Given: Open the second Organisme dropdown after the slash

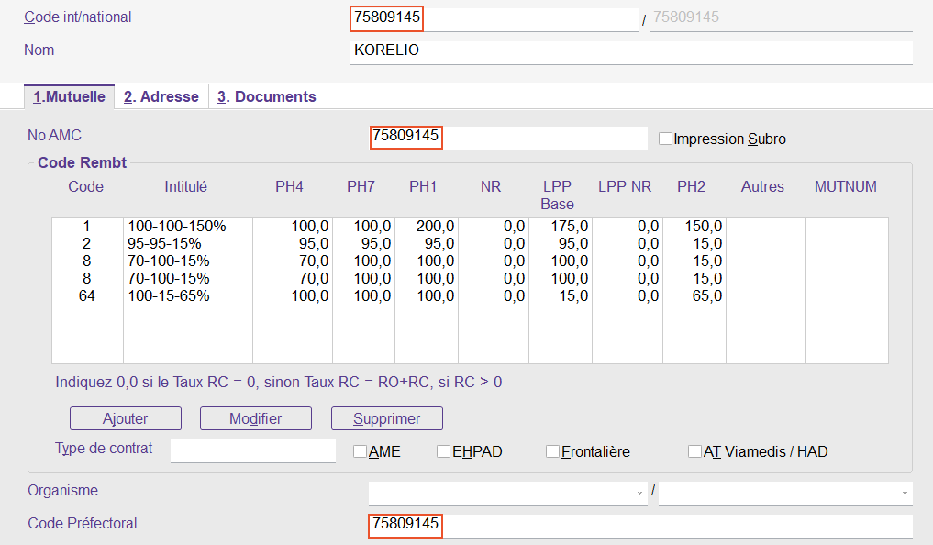Looking at the screenshot, I should [x=784, y=493].
